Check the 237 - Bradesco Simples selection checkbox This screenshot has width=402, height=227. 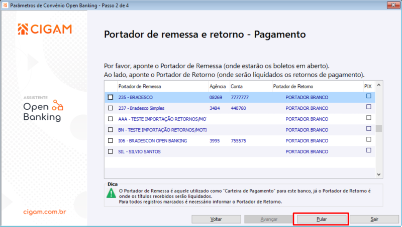[111, 108]
